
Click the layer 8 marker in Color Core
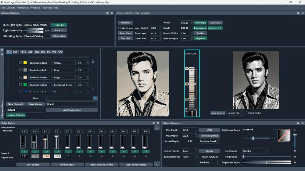187,110
